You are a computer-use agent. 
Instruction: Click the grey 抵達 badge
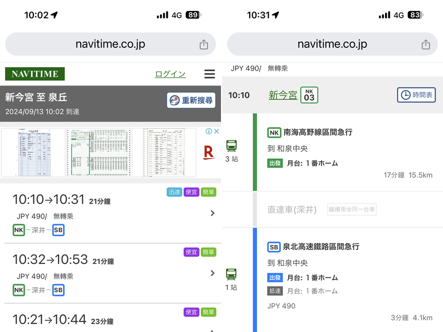[x=275, y=291]
